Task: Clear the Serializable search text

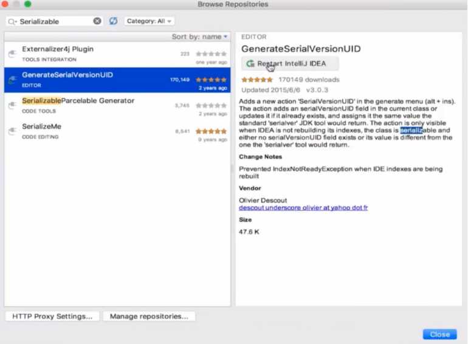Action: [x=97, y=21]
